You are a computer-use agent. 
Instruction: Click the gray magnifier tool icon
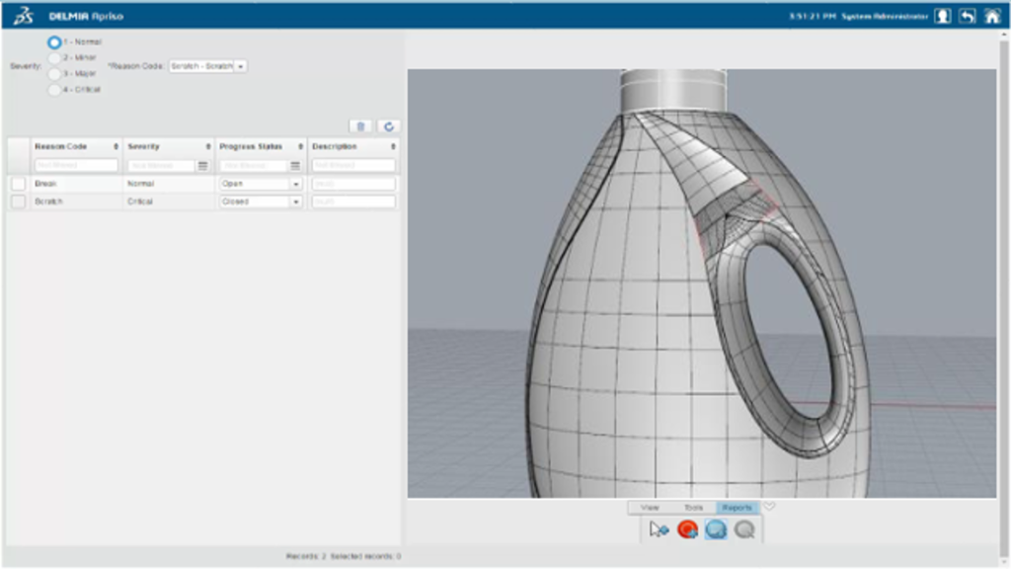[x=745, y=529]
